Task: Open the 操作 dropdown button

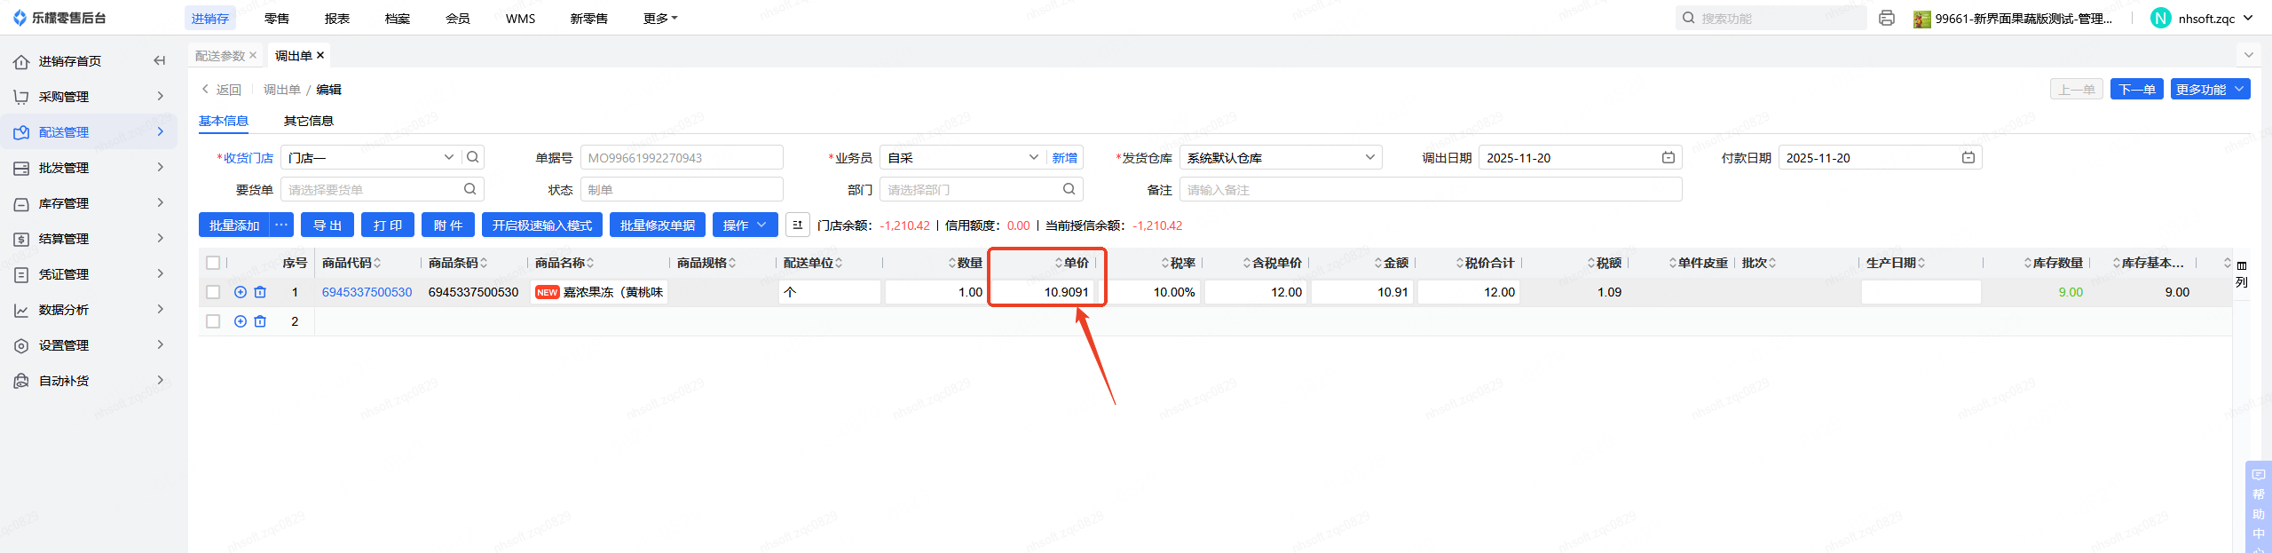Action: 745,225
